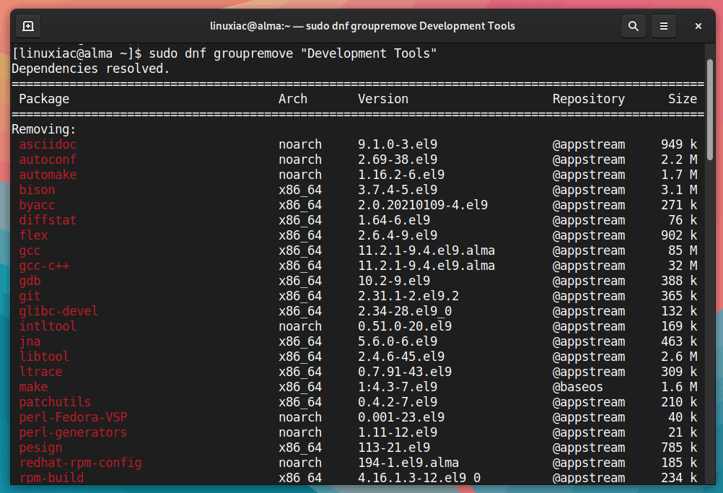Image resolution: width=723 pixels, height=493 pixels.
Task: Click the glibc-devel package name
Action: [x=58, y=311]
